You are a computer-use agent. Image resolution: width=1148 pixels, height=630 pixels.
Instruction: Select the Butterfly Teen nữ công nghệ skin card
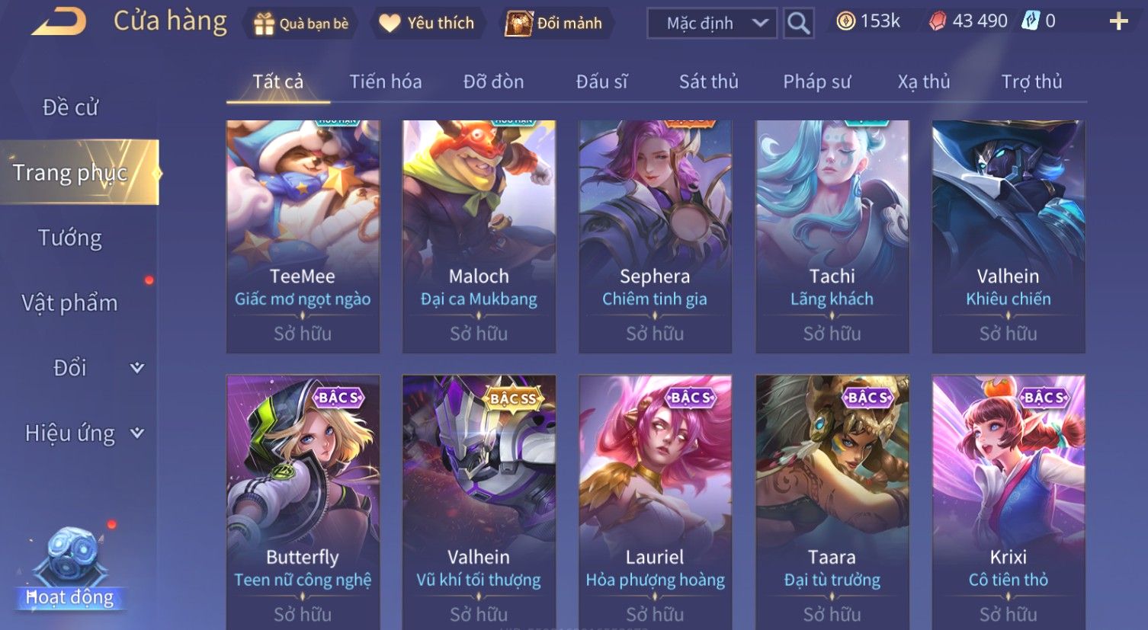pos(303,502)
